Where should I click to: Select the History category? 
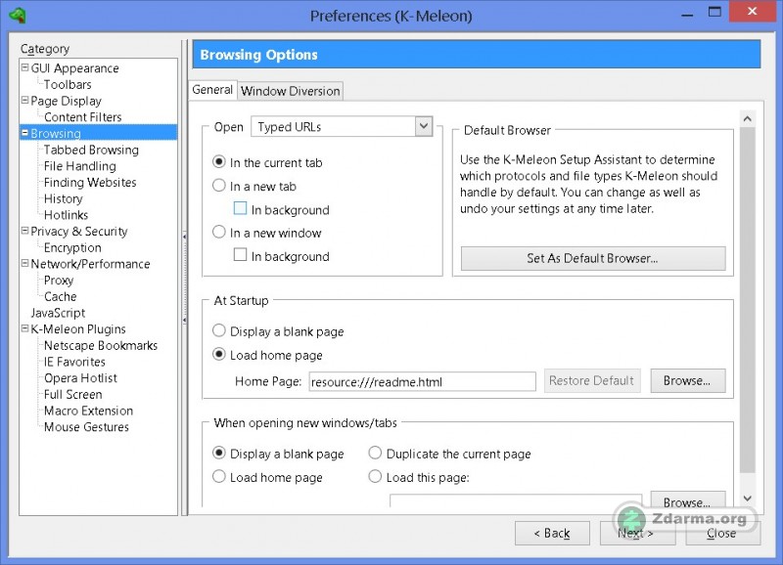(63, 198)
